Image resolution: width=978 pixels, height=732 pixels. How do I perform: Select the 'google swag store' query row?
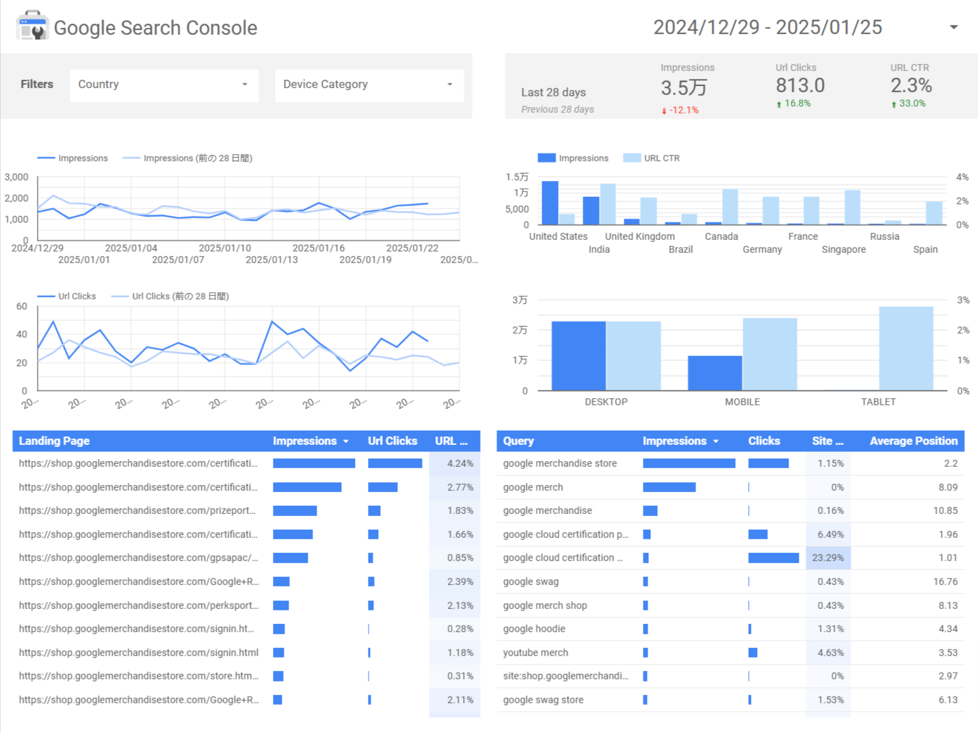(730, 700)
